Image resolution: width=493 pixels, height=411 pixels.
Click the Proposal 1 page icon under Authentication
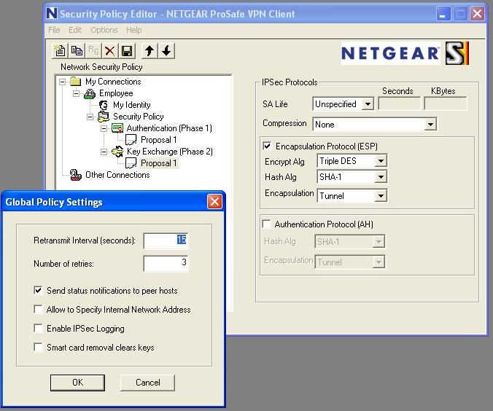click(x=131, y=140)
